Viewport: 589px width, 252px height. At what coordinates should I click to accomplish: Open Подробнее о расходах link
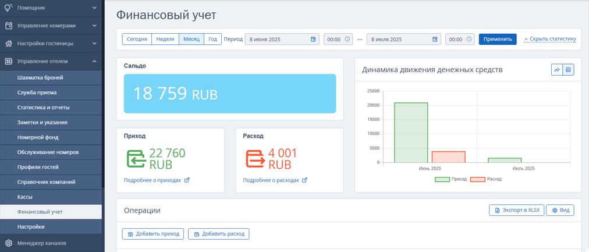pos(271,180)
